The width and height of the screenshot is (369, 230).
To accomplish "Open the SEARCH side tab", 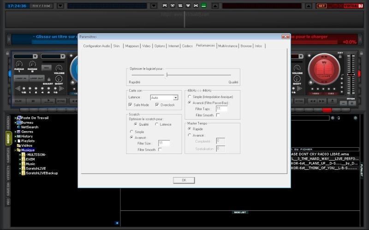I will click(x=8, y=123).
